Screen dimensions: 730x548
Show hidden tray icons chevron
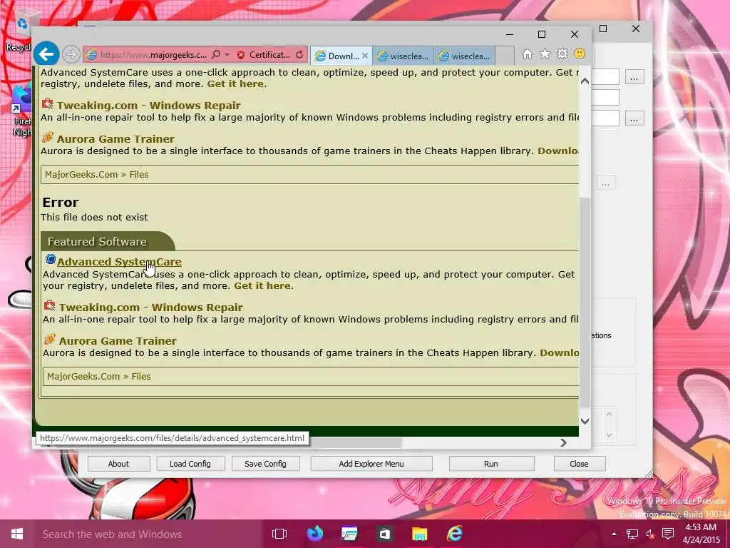point(614,534)
